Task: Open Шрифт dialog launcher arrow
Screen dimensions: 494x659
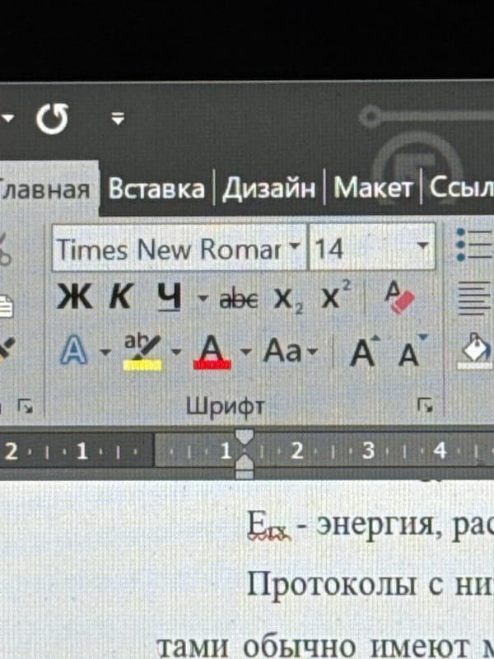Action: tap(425, 405)
